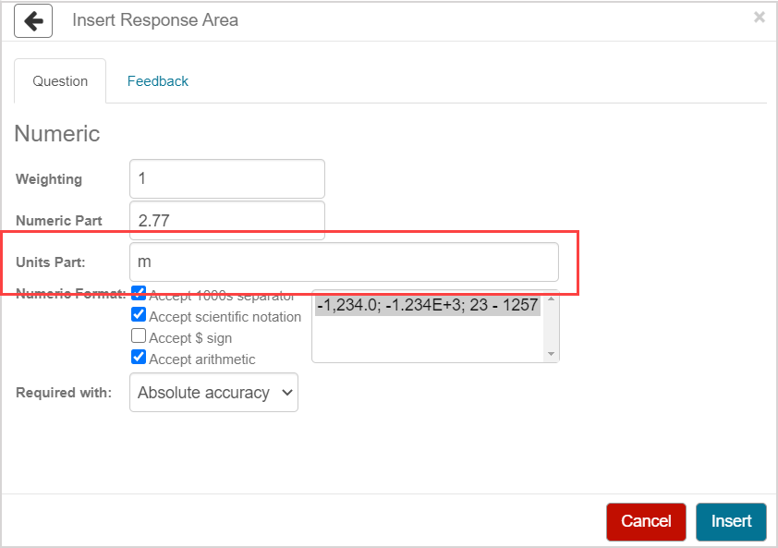This screenshot has height=548, width=778.
Task: Click the Insert button
Action: (731, 521)
